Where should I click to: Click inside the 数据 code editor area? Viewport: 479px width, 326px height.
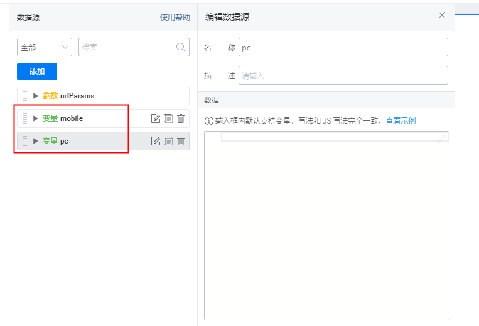tap(326, 226)
